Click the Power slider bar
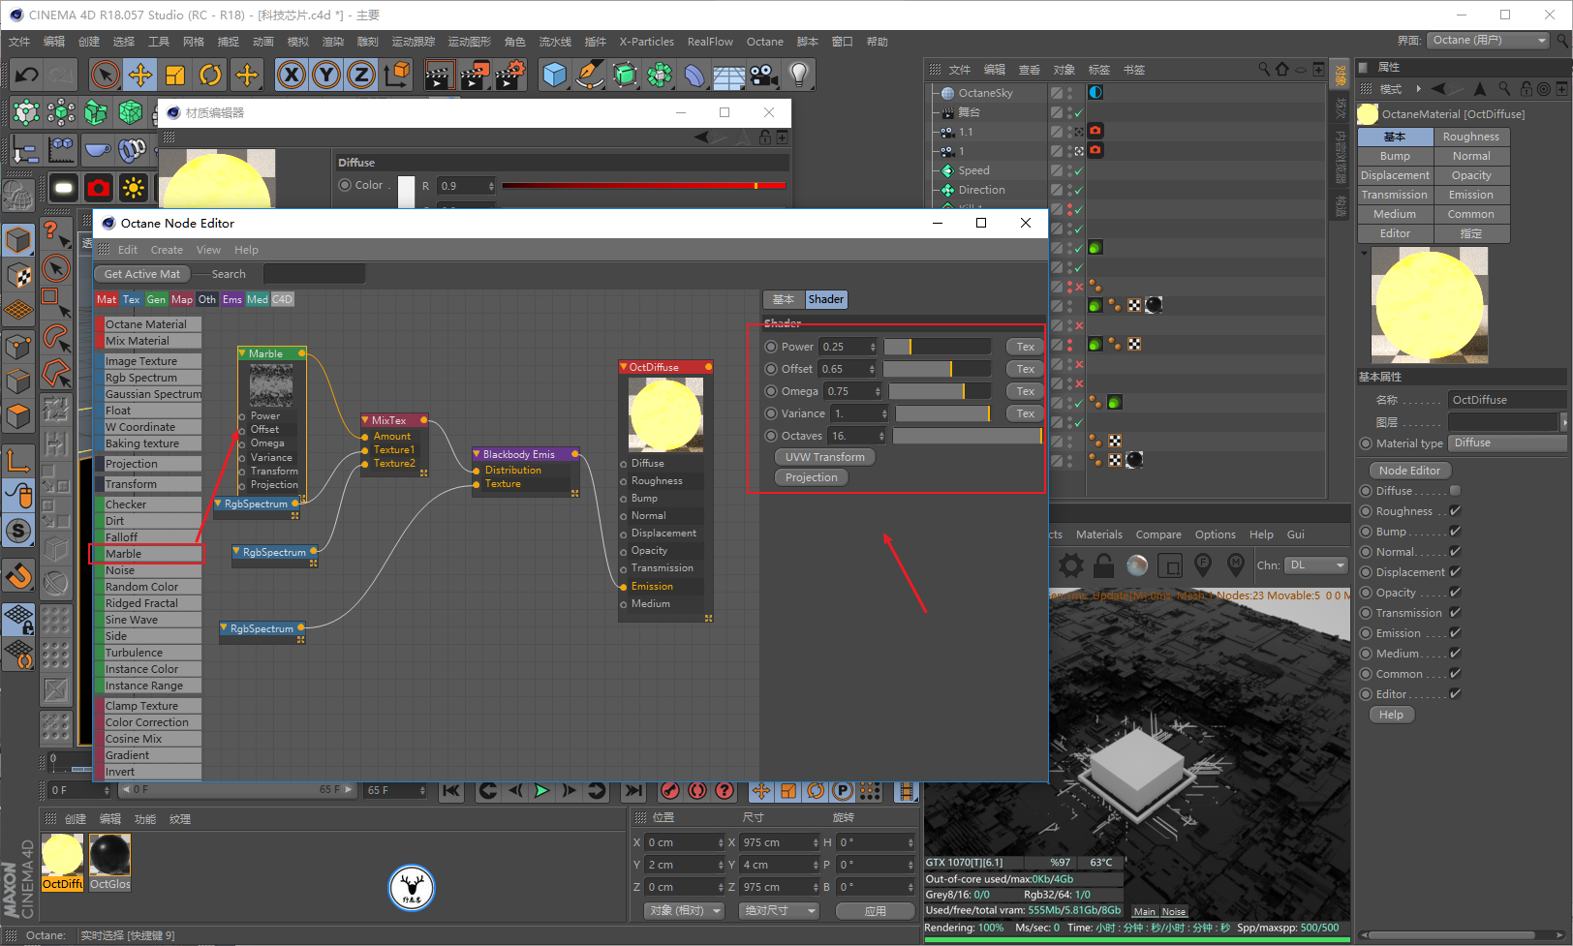The image size is (1573, 946). (938, 347)
